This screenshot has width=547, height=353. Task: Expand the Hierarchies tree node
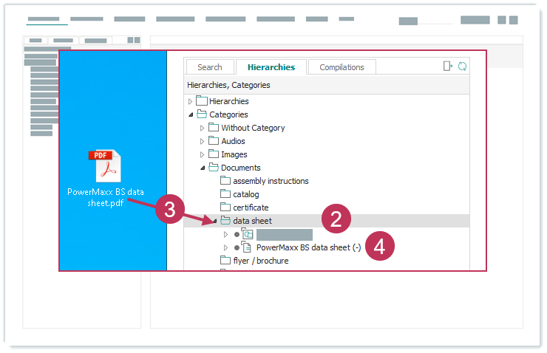click(191, 101)
